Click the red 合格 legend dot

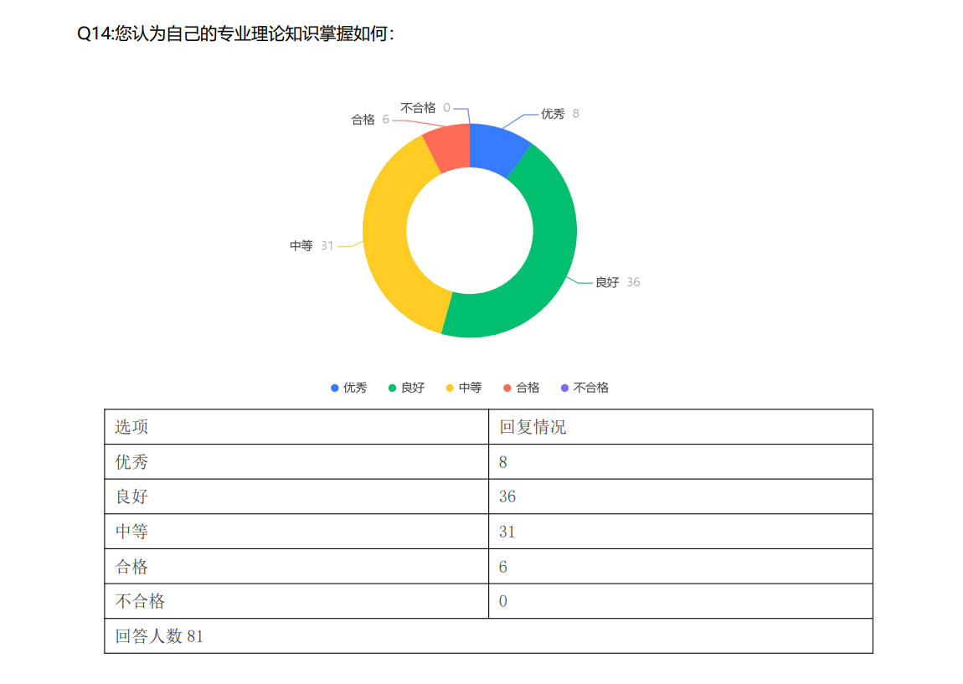pos(507,388)
